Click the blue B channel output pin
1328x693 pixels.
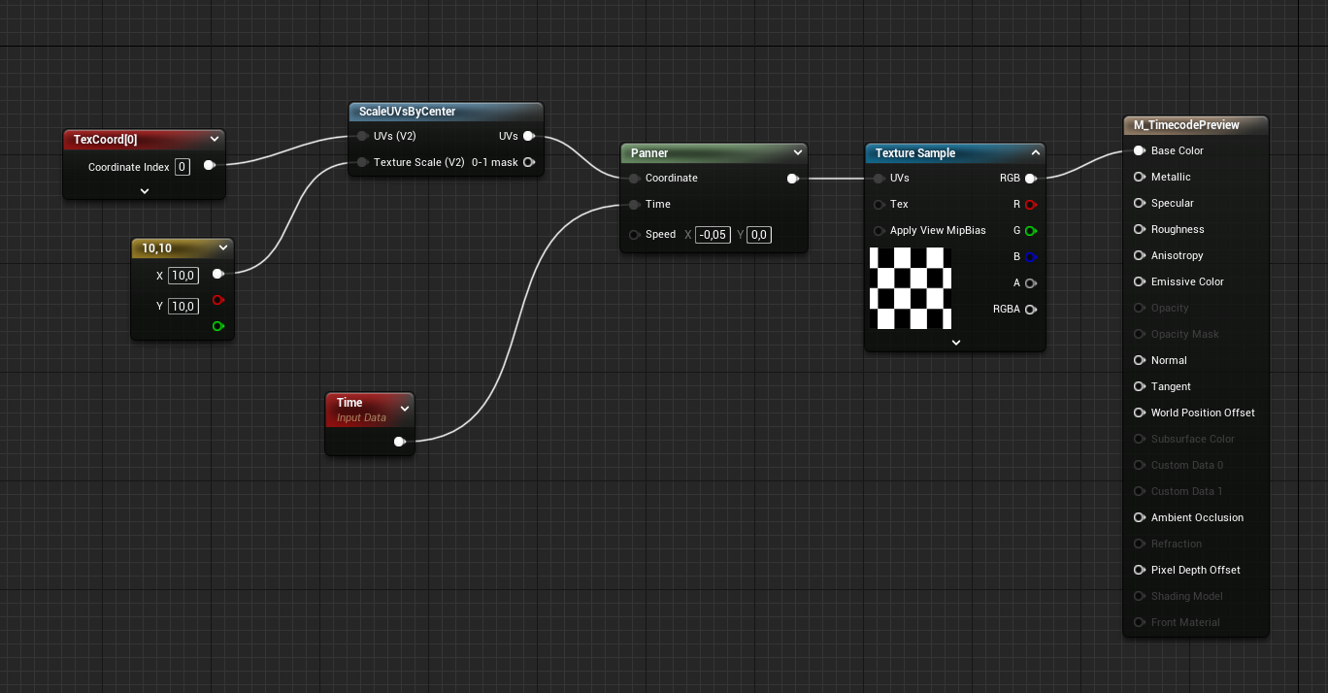1031,256
